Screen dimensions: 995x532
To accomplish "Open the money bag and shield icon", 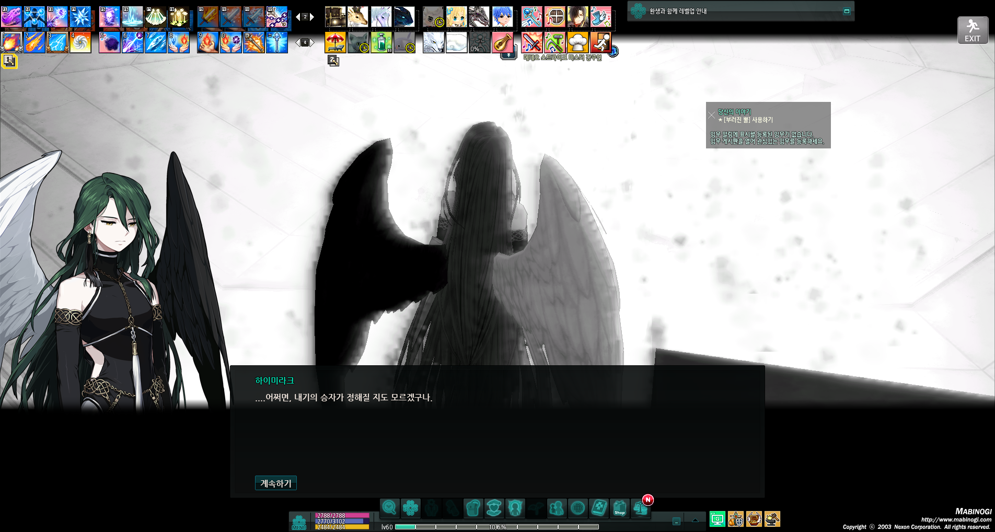I will click(x=736, y=519).
